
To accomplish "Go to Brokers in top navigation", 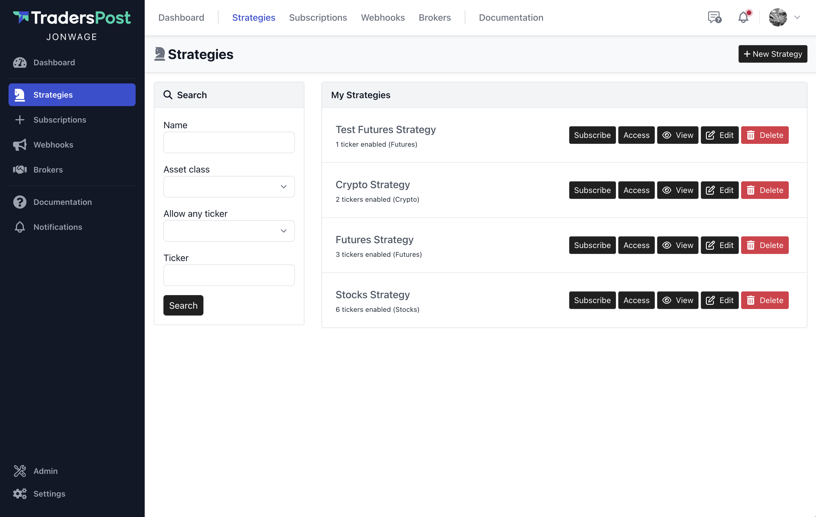I will click(x=434, y=17).
